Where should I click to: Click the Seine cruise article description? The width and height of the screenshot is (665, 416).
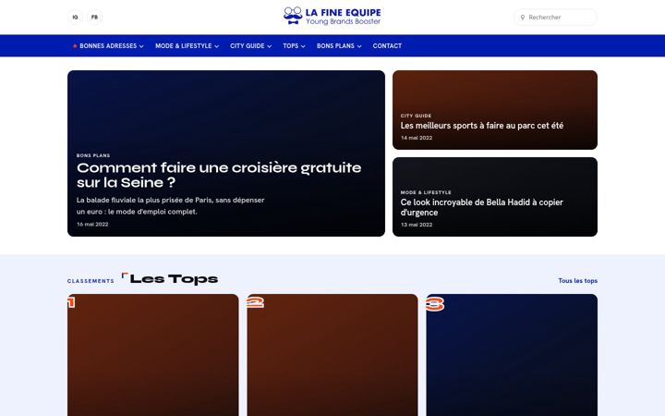[x=171, y=205]
